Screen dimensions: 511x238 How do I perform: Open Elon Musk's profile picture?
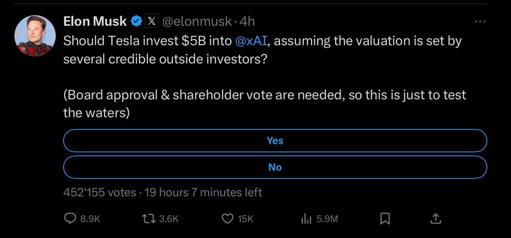pyautogui.click(x=35, y=36)
